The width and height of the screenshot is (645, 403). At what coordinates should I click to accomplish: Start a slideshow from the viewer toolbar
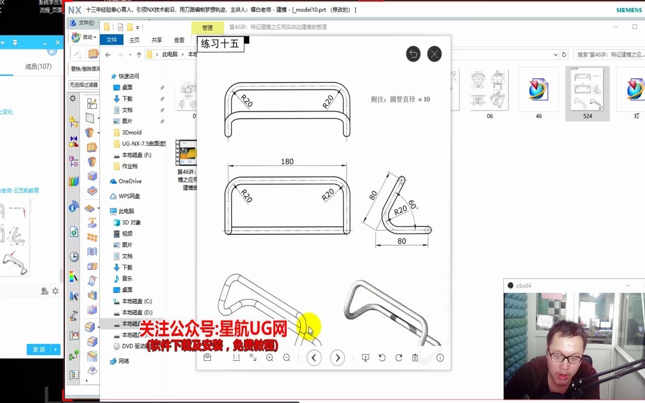click(365, 357)
